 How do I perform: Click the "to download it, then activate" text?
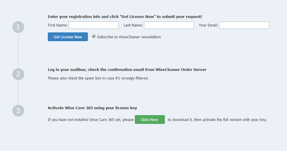[x=217, y=120]
